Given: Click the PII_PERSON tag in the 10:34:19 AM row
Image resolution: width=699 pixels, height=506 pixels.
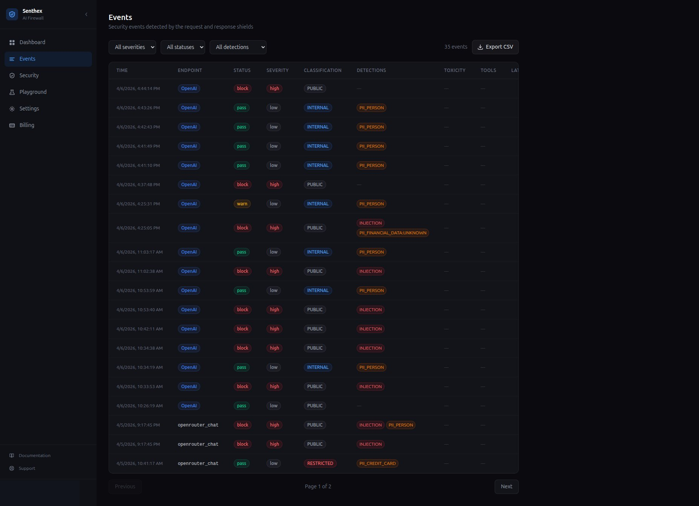Looking at the screenshot, I should click(x=371, y=367).
